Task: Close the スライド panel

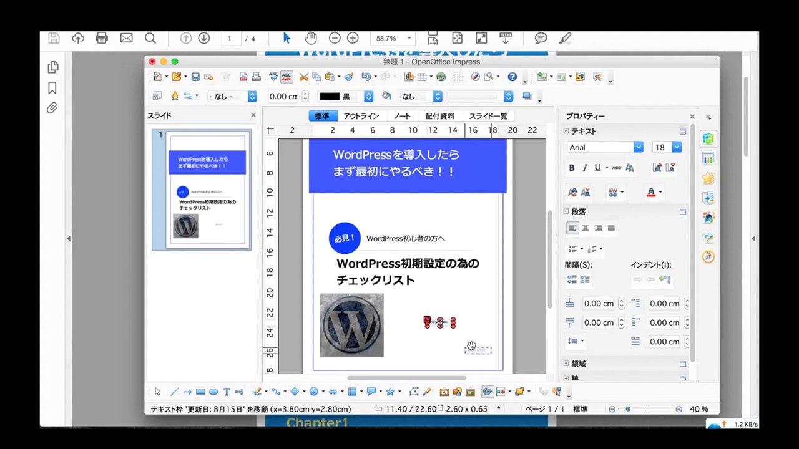Action: (253, 115)
